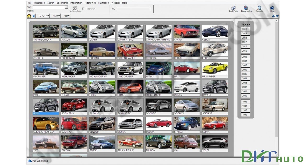Screen dimensions: 306x165
Task: Select the TUNDRA model thumbnail
Action: (158, 144)
